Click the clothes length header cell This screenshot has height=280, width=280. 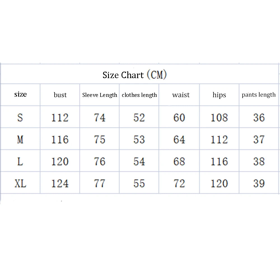coord(139,95)
